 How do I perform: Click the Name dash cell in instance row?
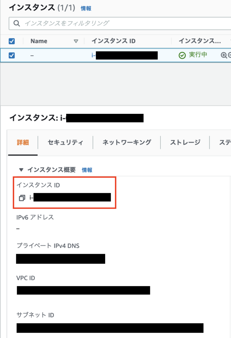tap(32, 55)
